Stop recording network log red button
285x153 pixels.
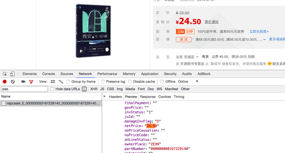[5, 82]
